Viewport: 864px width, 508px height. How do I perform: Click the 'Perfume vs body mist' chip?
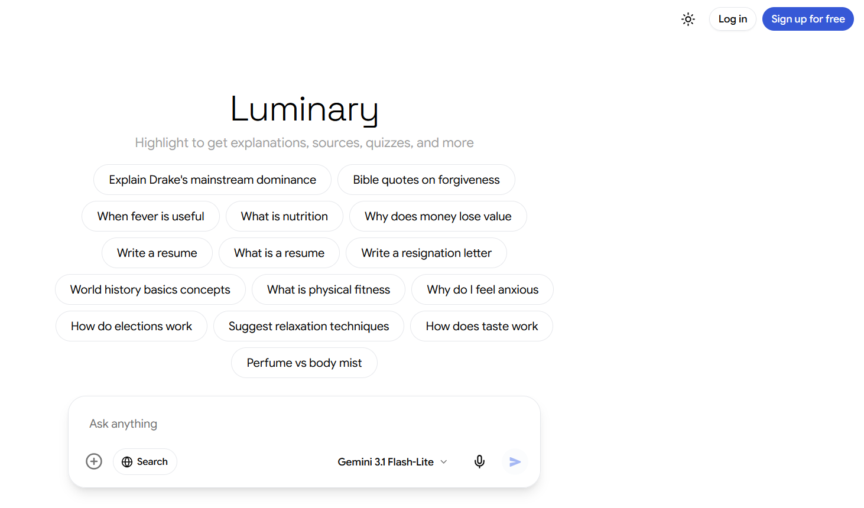click(x=304, y=363)
